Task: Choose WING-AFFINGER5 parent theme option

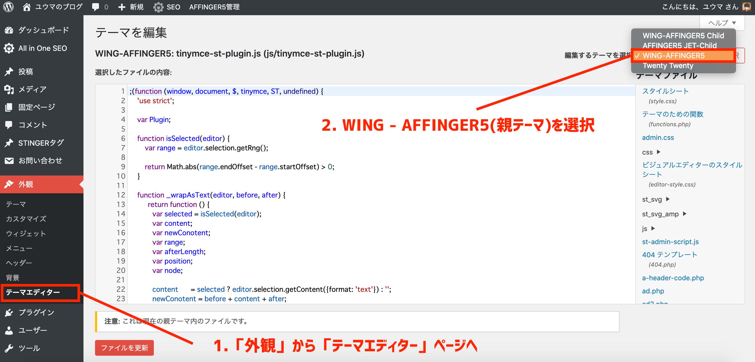Action: (683, 55)
